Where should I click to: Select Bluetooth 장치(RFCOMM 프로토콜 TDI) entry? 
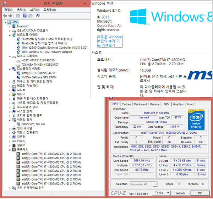(47, 39)
